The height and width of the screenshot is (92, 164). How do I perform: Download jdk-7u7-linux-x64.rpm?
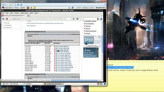62,50
